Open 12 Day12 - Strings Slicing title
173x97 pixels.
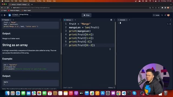click(20, 14)
